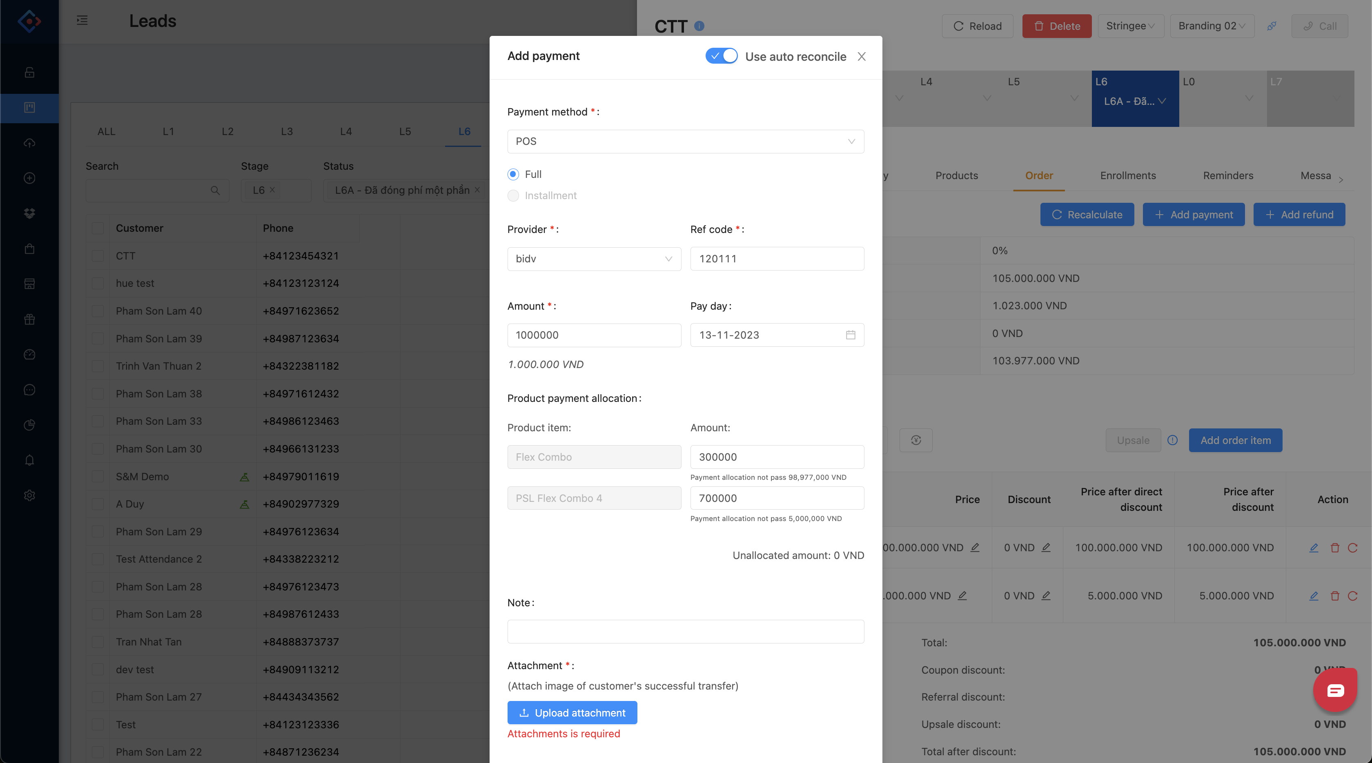1372x763 pixels.
Task: Open the Payment method POS dropdown
Action: (686, 142)
